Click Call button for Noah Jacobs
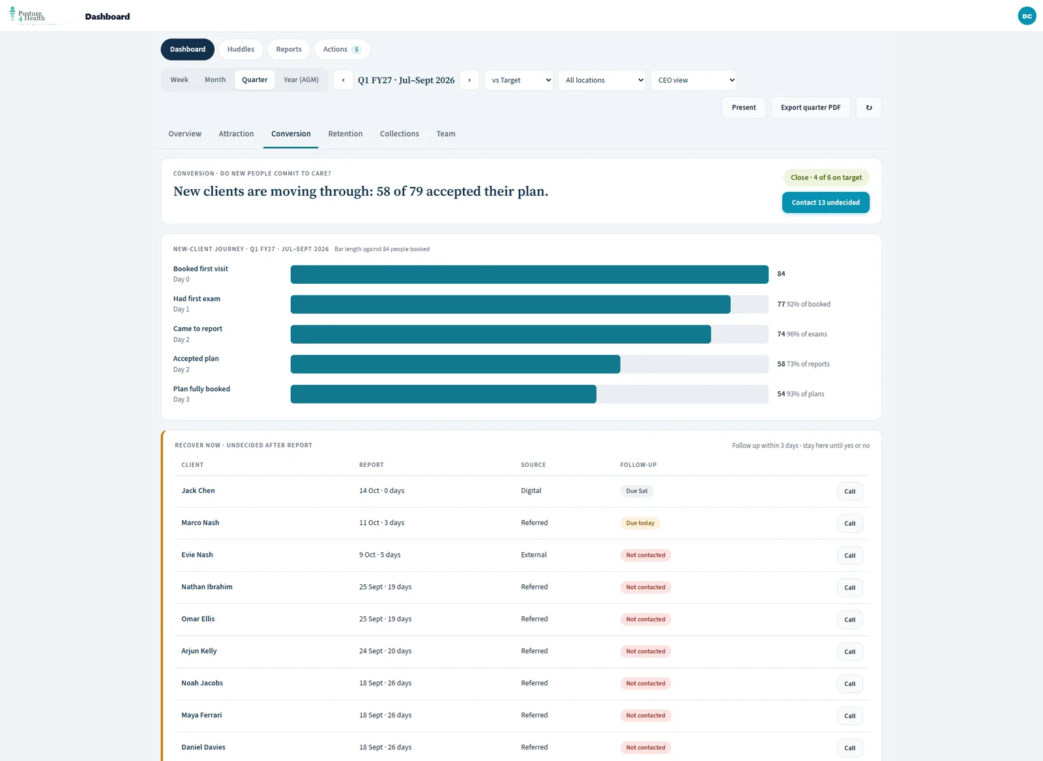 pos(849,684)
